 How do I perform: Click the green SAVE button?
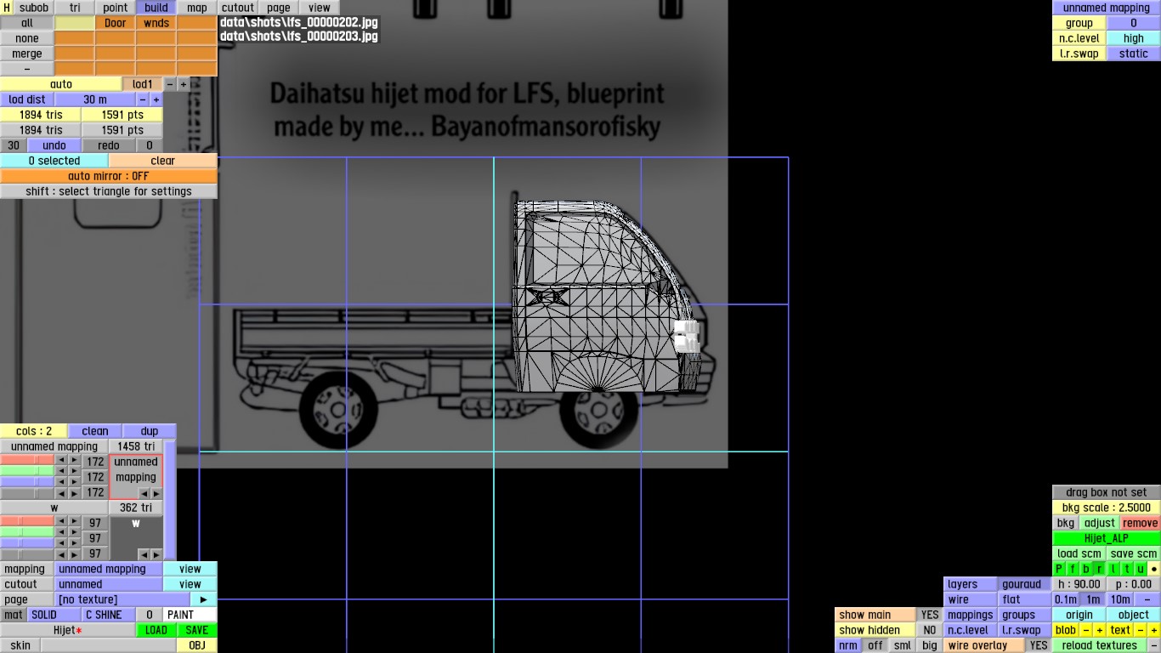coord(197,630)
